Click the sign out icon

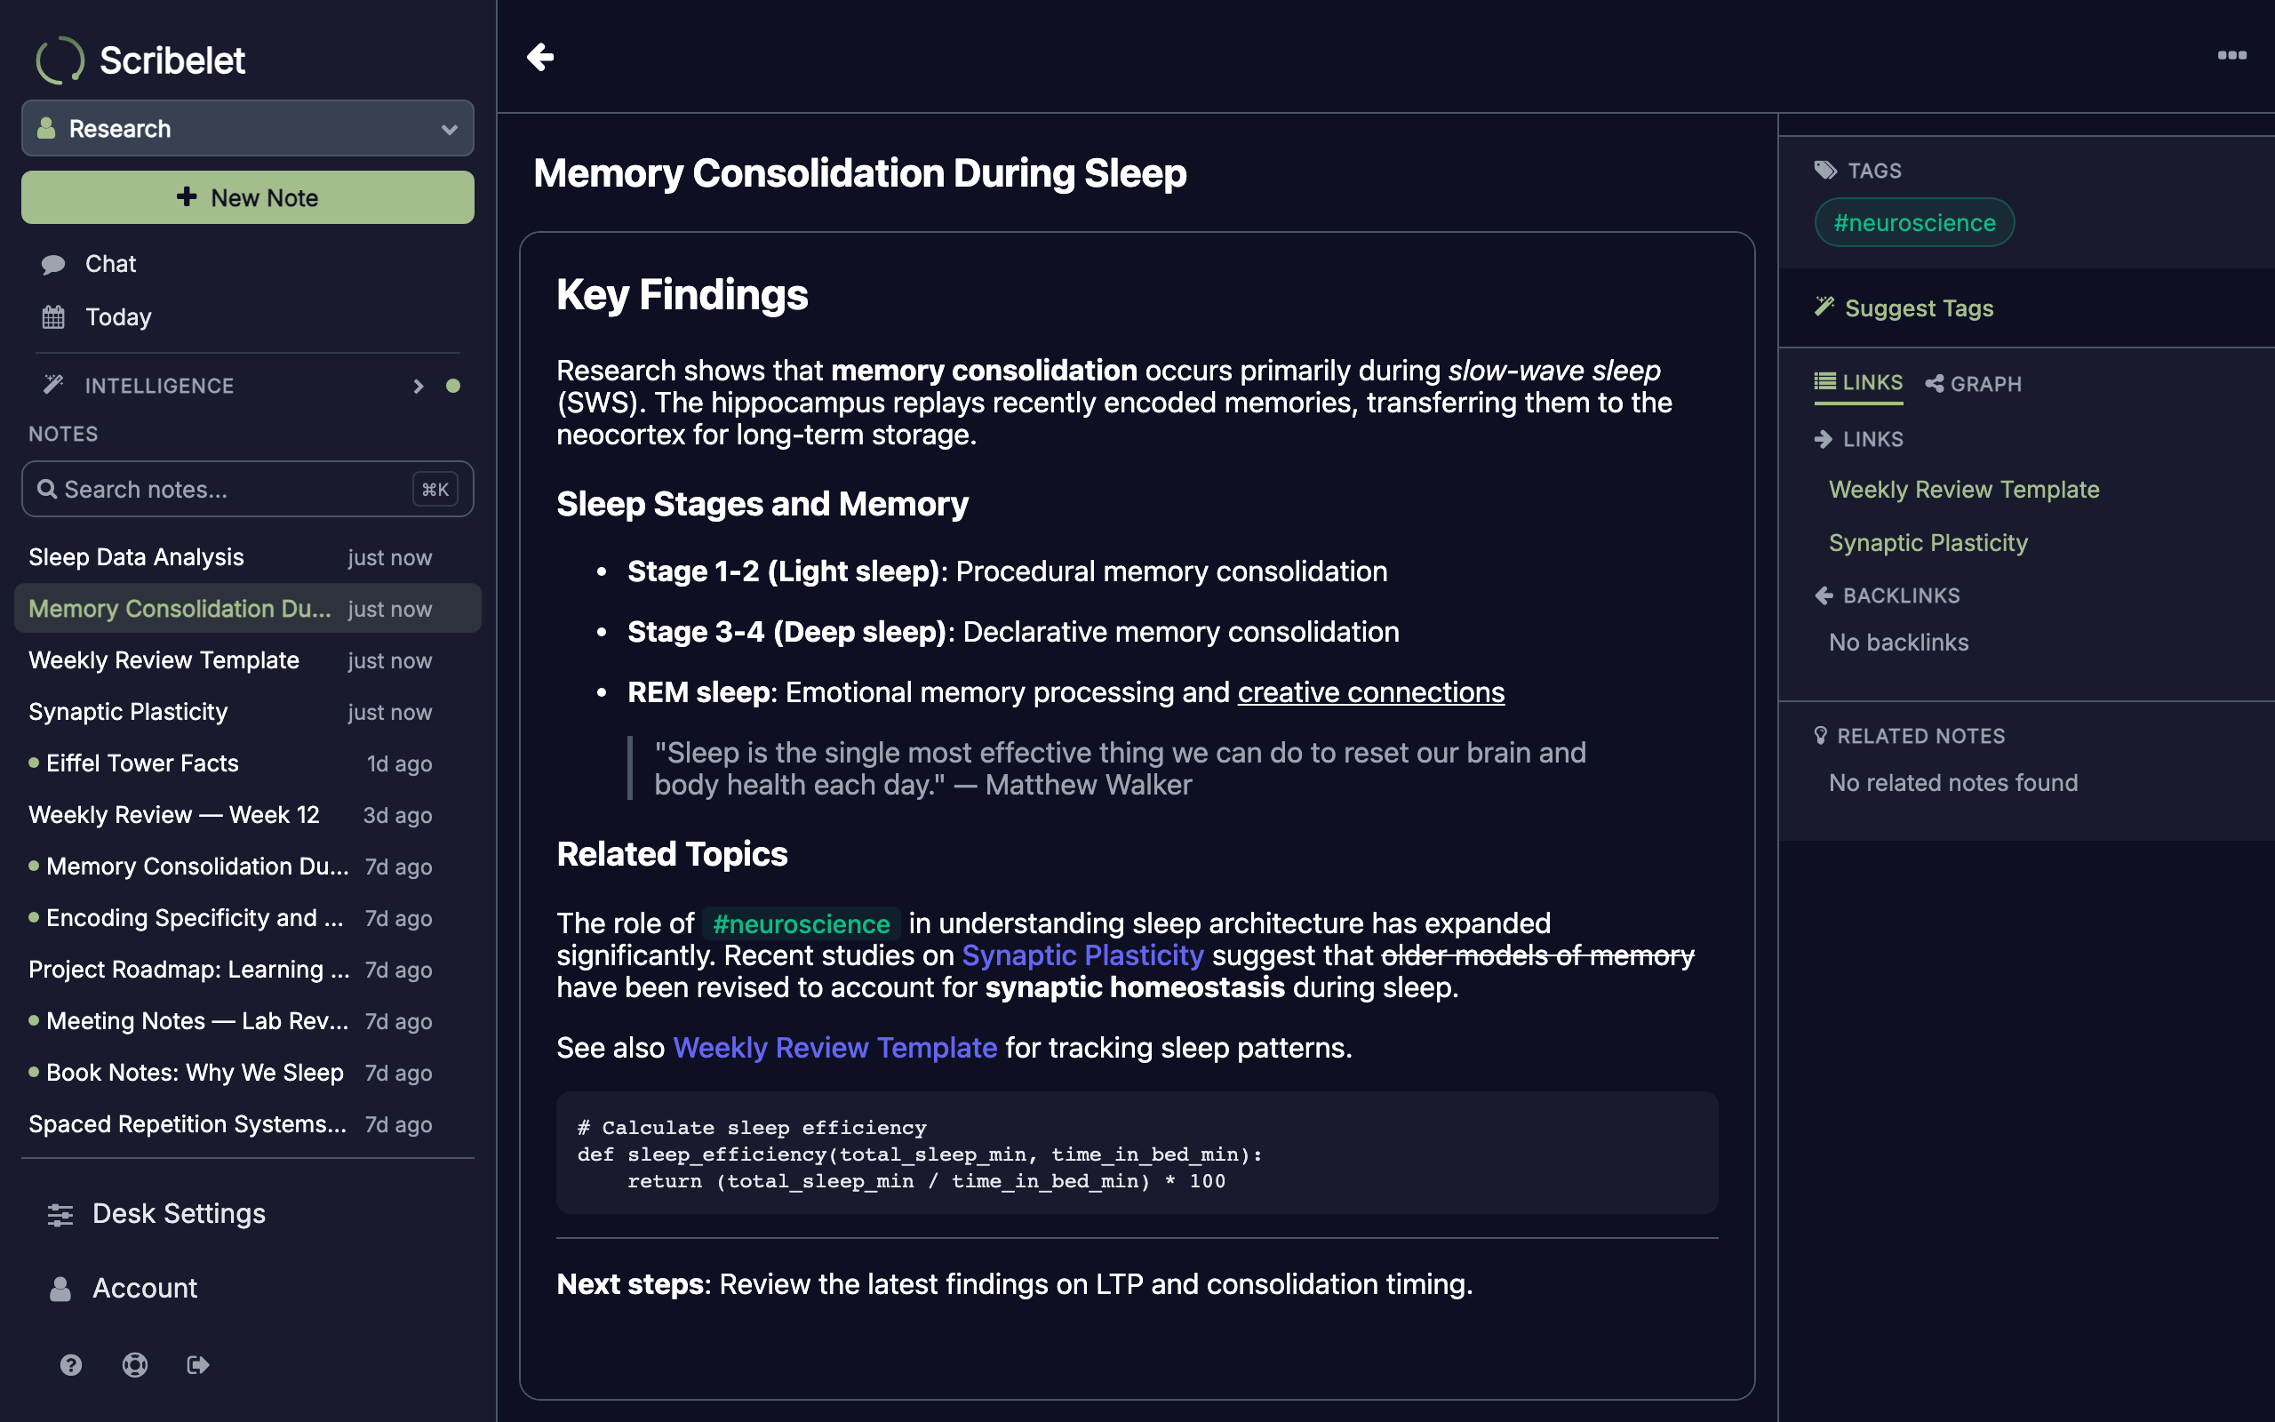point(198,1364)
